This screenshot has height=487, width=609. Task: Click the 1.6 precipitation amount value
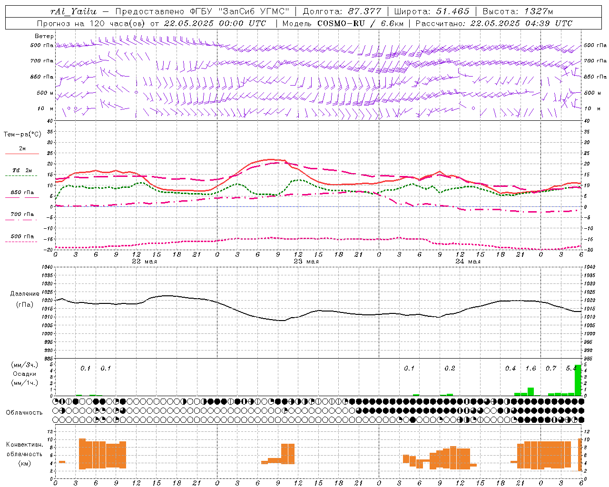click(x=530, y=369)
